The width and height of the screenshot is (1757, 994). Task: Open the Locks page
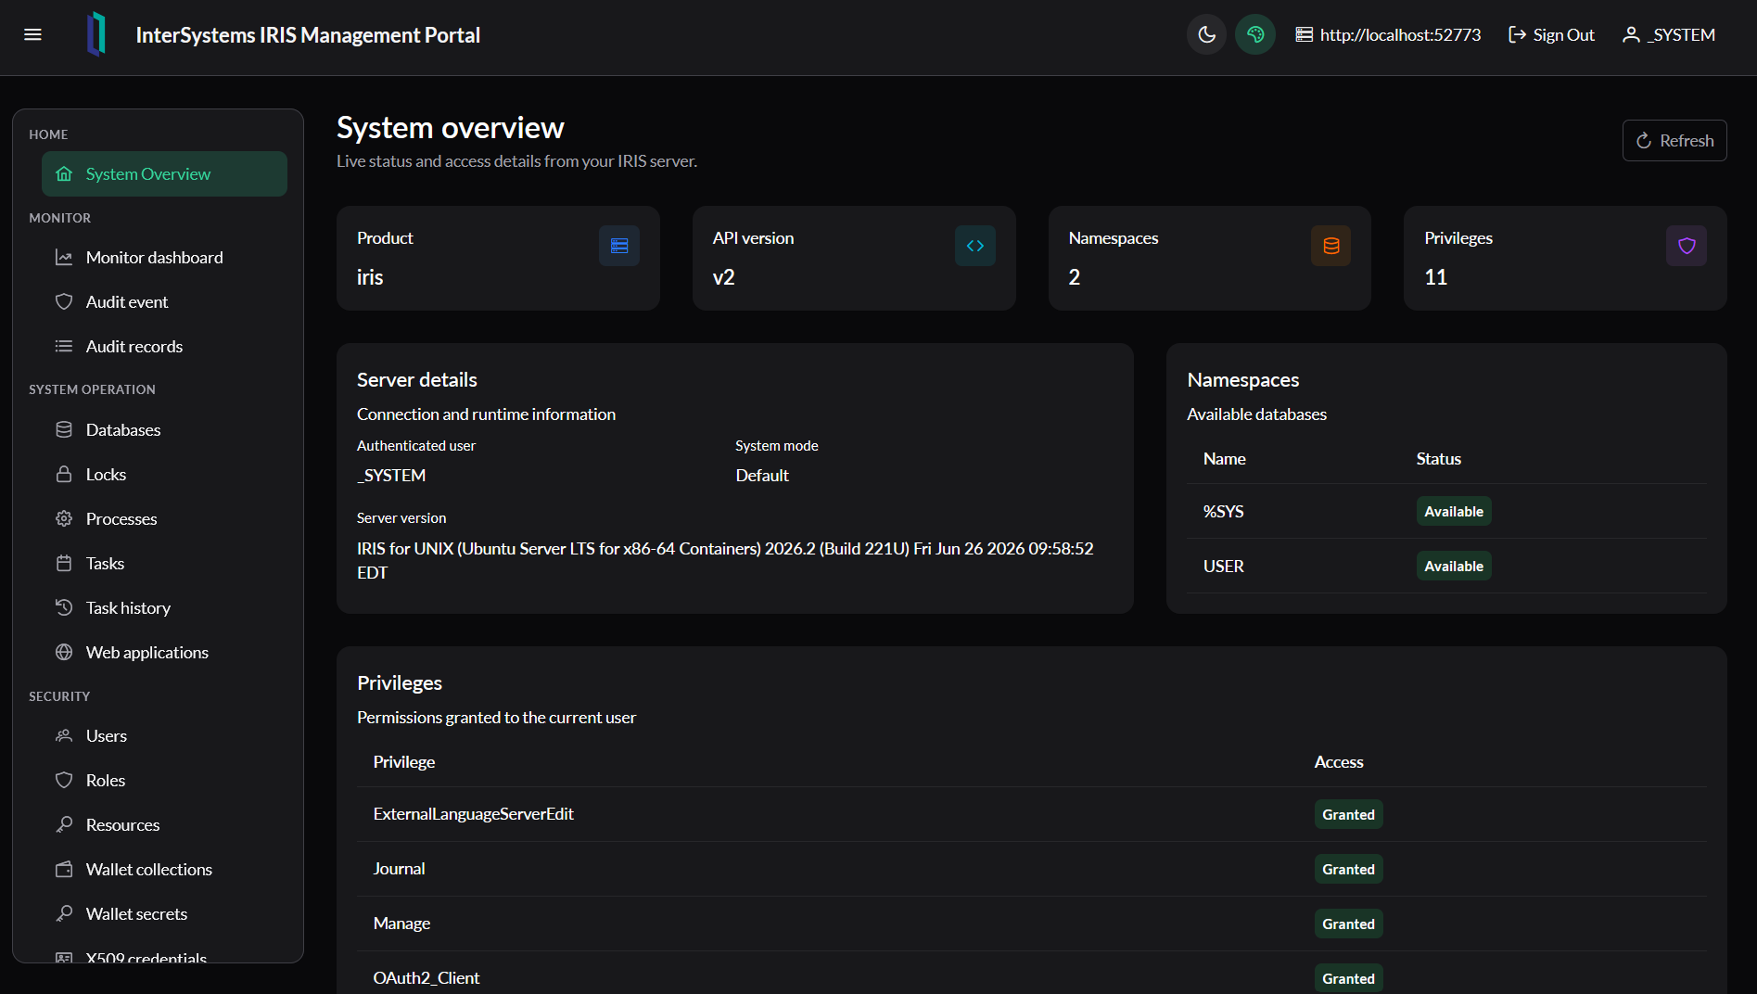(164, 475)
